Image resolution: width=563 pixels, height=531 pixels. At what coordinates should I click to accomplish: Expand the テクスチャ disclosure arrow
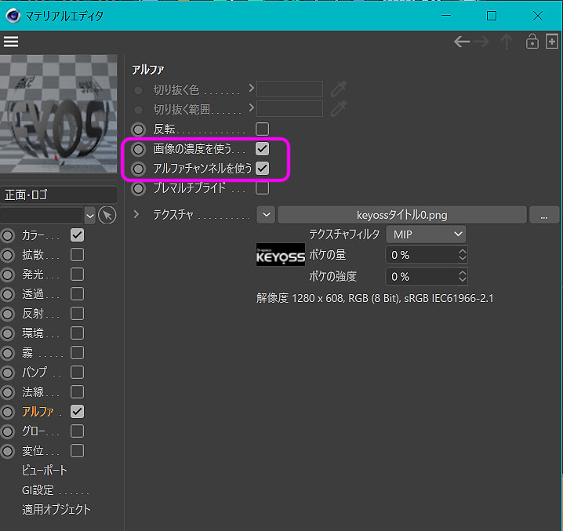pos(138,214)
